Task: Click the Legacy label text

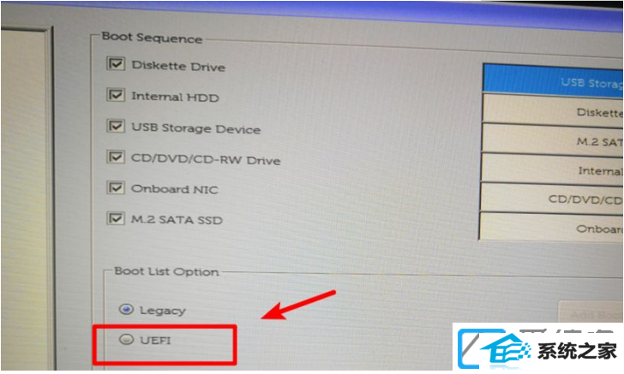Action: tap(162, 311)
